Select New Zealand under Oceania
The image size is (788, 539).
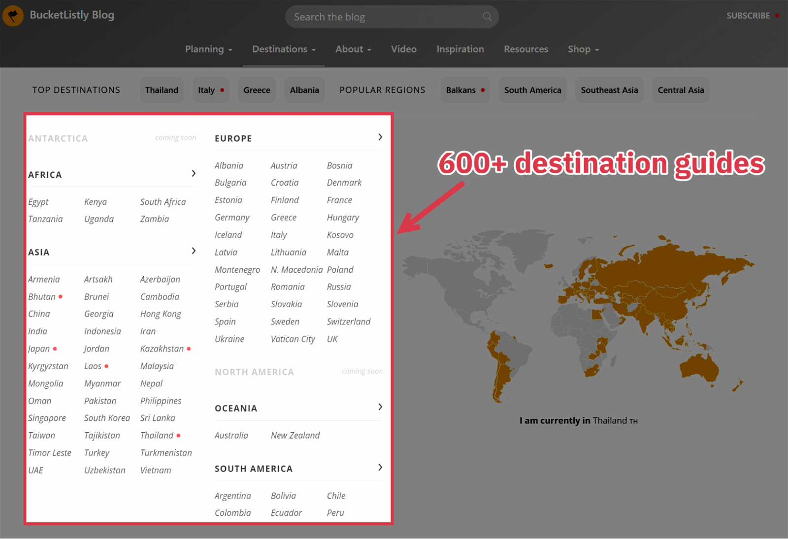(295, 436)
